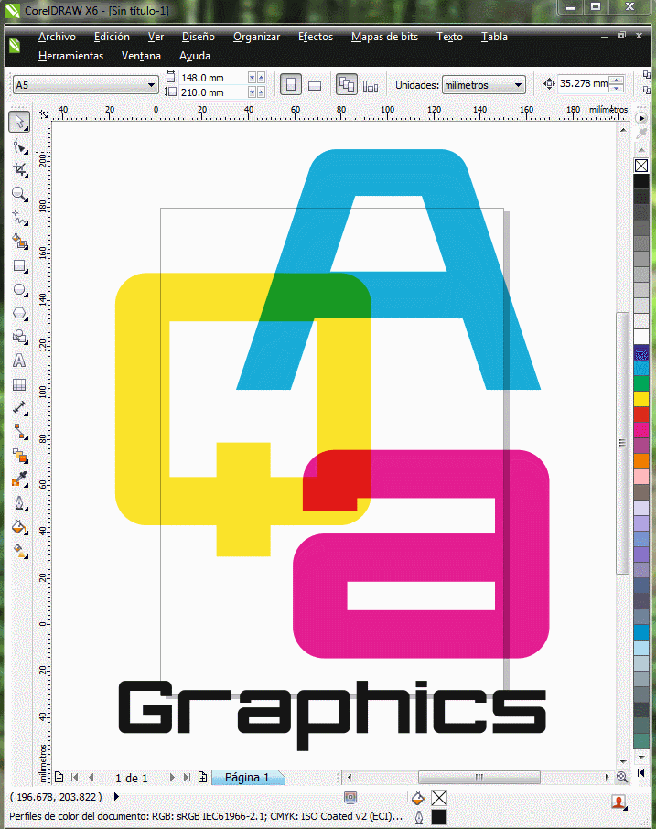Apply page layout to all pages

(346, 84)
